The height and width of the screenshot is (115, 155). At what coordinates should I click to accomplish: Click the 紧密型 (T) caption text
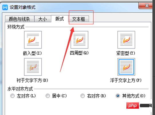pyautogui.click(x=126, y=53)
